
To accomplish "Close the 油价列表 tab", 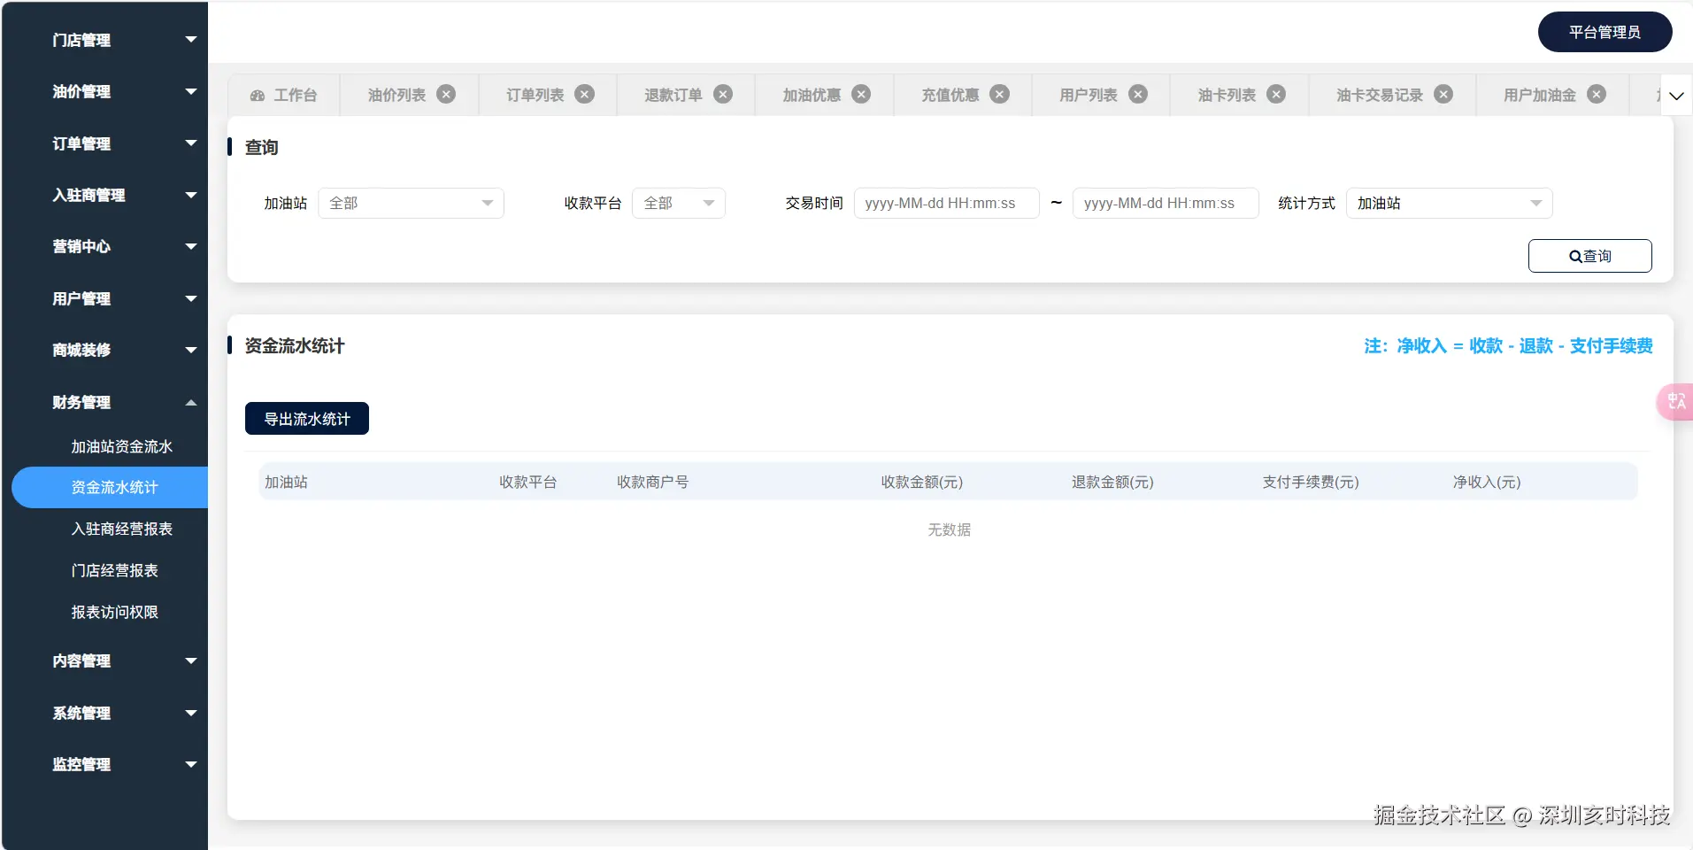I will (x=447, y=94).
